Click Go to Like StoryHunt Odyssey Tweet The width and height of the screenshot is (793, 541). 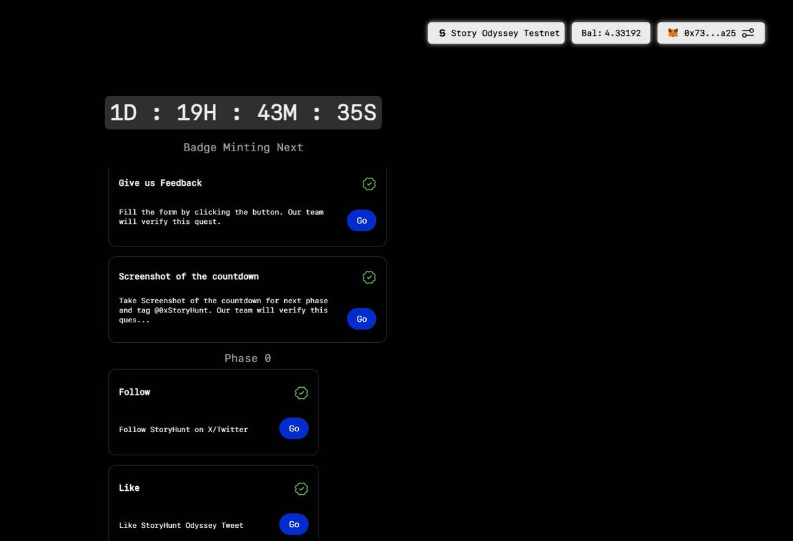(294, 524)
